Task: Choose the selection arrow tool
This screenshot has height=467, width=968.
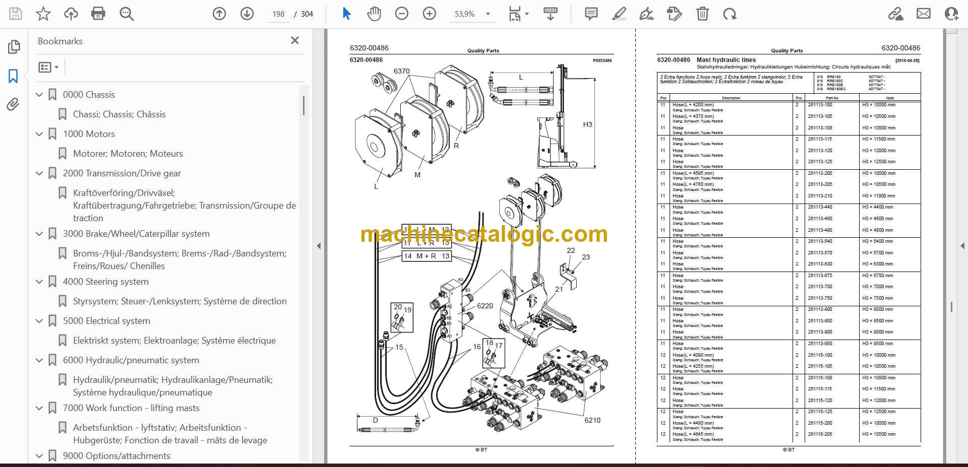Action: coord(346,14)
